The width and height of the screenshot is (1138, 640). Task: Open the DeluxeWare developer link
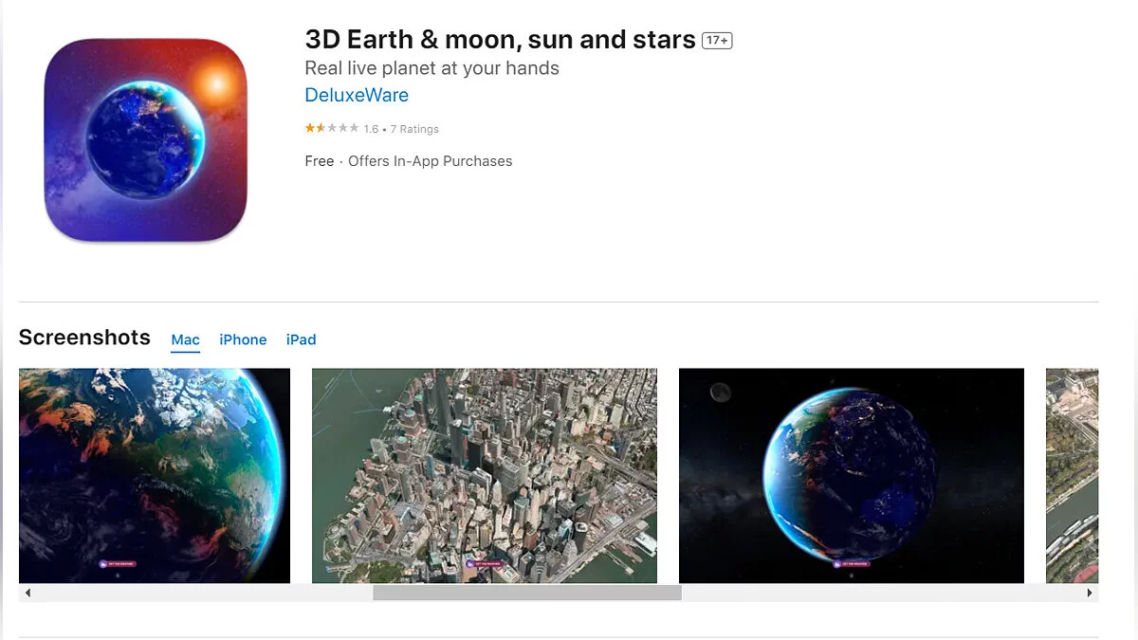tap(357, 95)
